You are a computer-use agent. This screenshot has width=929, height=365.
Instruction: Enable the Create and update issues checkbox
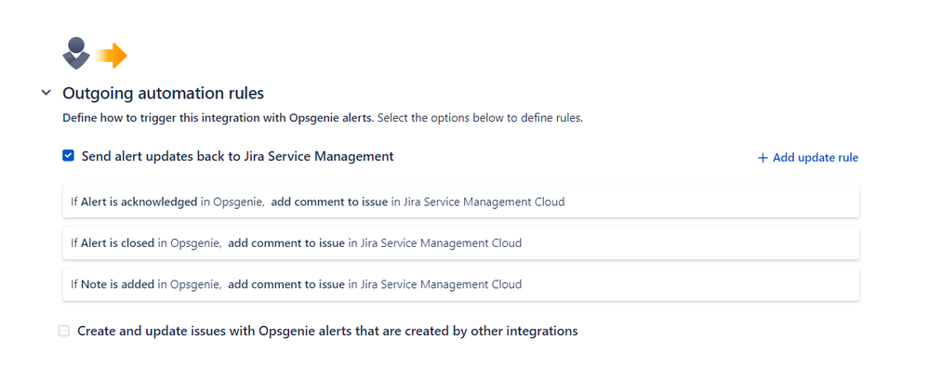pyautogui.click(x=64, y=331)
